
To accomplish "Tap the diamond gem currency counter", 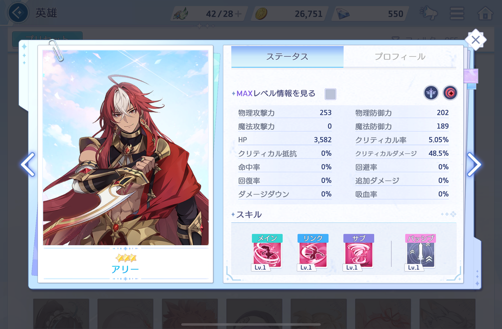I will pyautogui.click(x=371, y=14).
